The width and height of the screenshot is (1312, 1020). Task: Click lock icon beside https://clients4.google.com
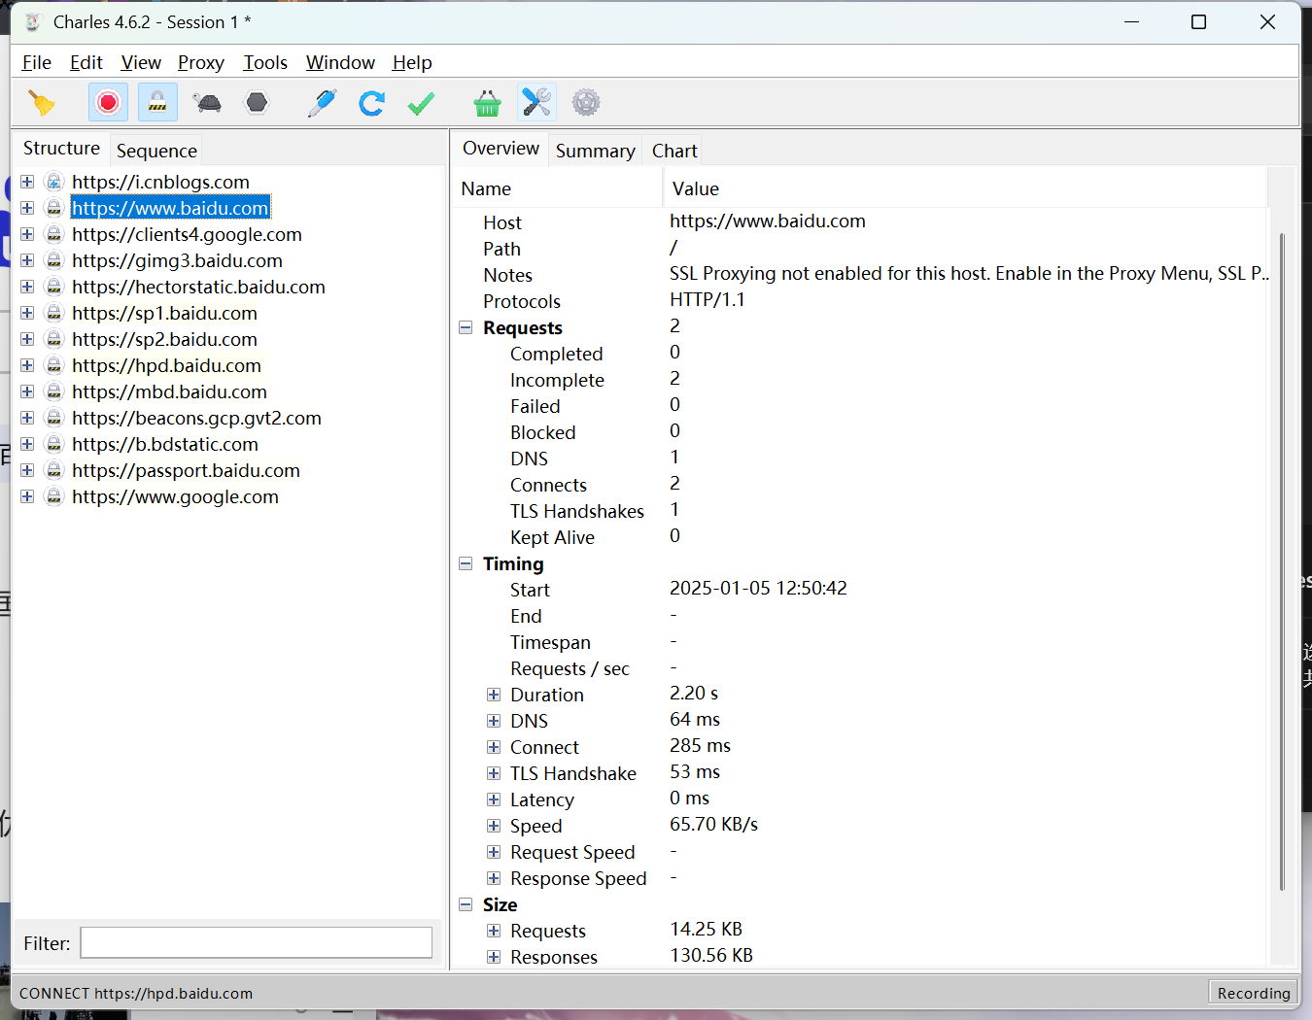point(54,234)
